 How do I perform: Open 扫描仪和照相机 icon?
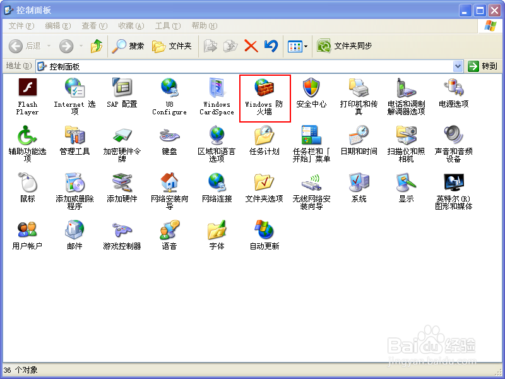click(x=406, y=144)
